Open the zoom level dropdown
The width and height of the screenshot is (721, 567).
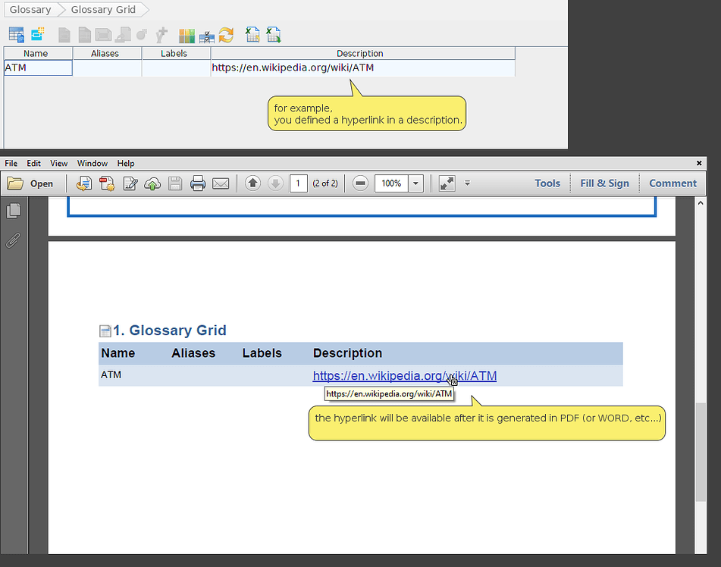(x=414, y=183)
